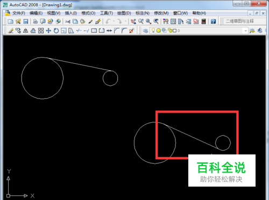Select the Mirror tool

pyautogui.click(x=26, y=31)
